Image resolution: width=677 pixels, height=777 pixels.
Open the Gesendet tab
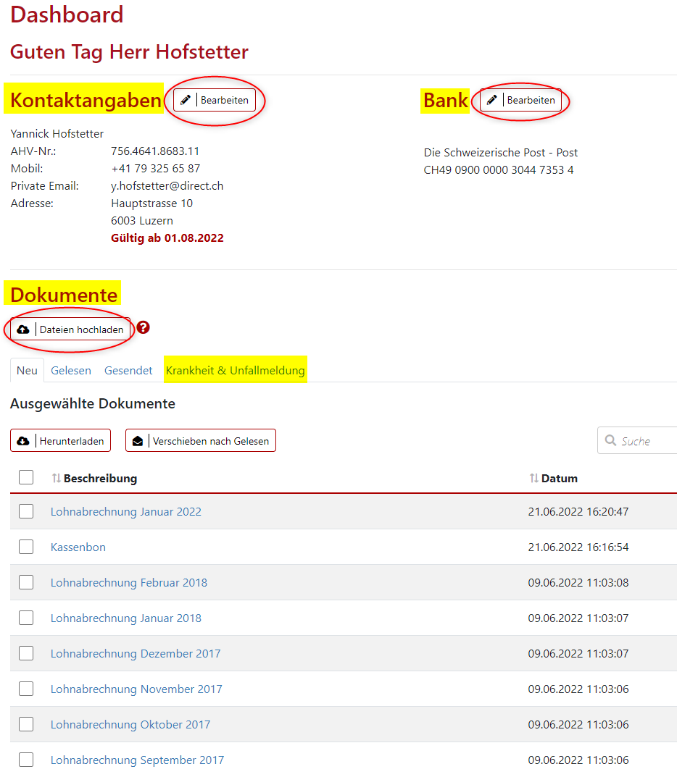[x=128, y=371]
